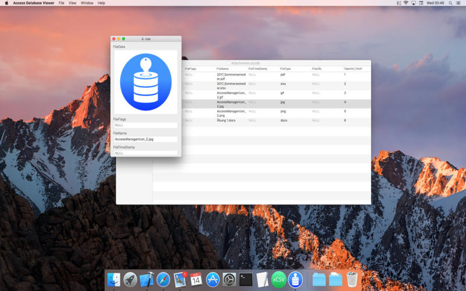Open the Wi-Fi status menu
The image size is (466, 291).
coord(406,3)
